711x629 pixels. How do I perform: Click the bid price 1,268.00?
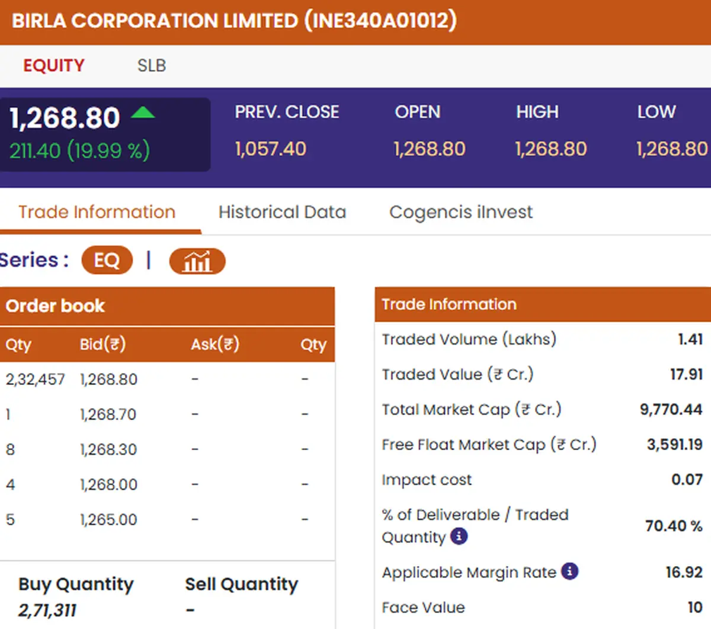click(x=108, y=484)
